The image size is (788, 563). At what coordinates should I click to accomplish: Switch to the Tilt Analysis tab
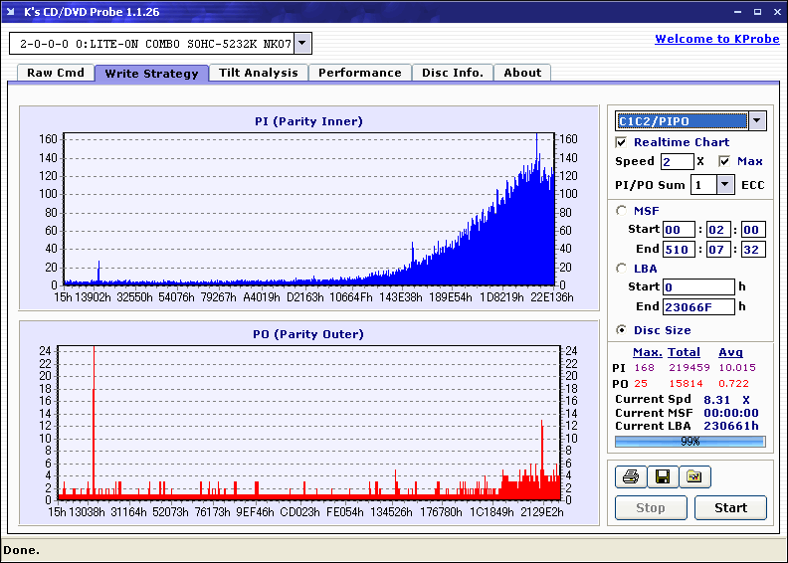[x=259, y=73]
